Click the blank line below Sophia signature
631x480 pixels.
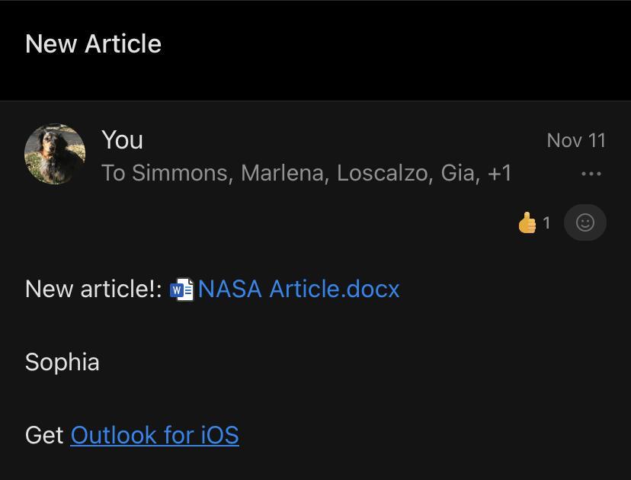[229, 398]
